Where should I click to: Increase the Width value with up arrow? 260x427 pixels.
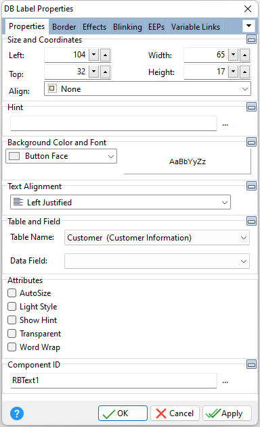(x=244, y=55)
